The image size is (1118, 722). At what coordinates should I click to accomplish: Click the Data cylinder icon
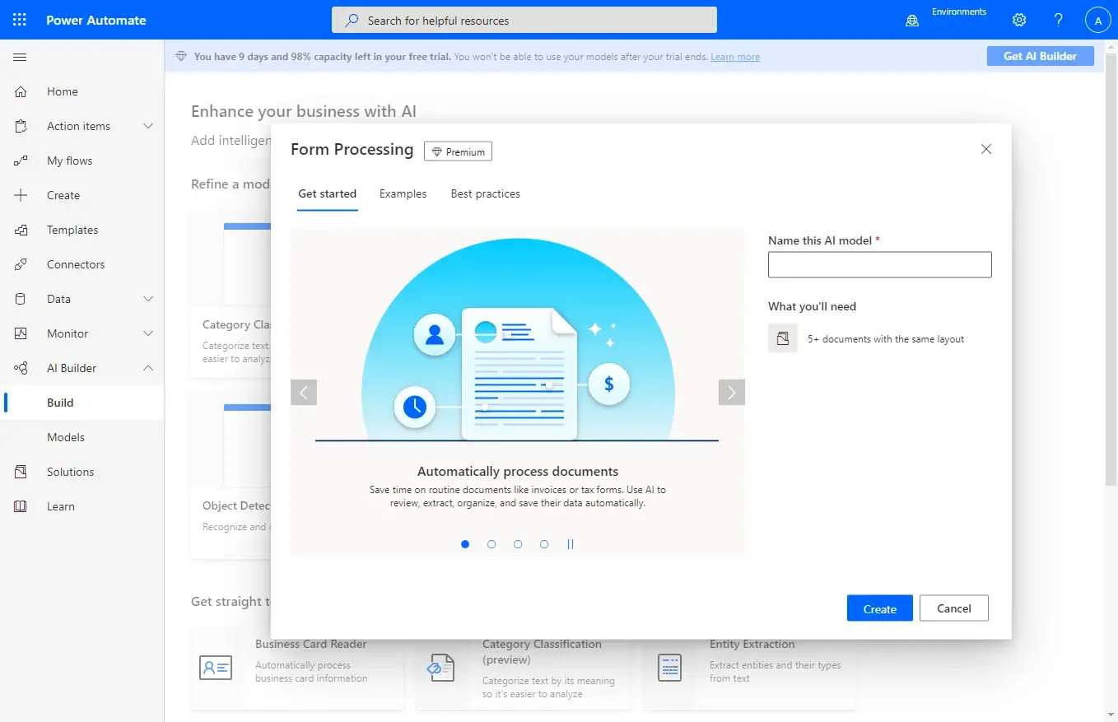point(21,299)
